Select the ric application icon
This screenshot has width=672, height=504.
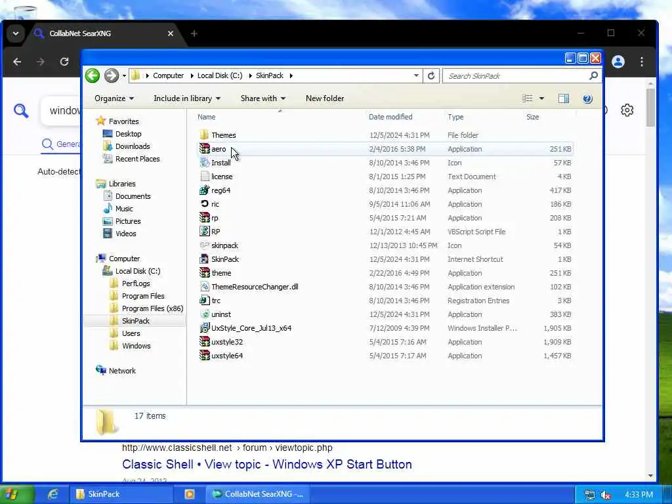[205, 204]
